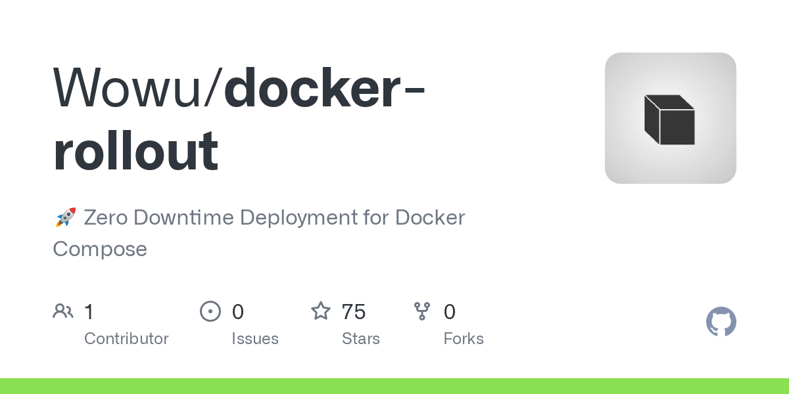Viewport: 789px width, 394px height.
Task: Click the contributors people icon
Action: pos(63,311)
